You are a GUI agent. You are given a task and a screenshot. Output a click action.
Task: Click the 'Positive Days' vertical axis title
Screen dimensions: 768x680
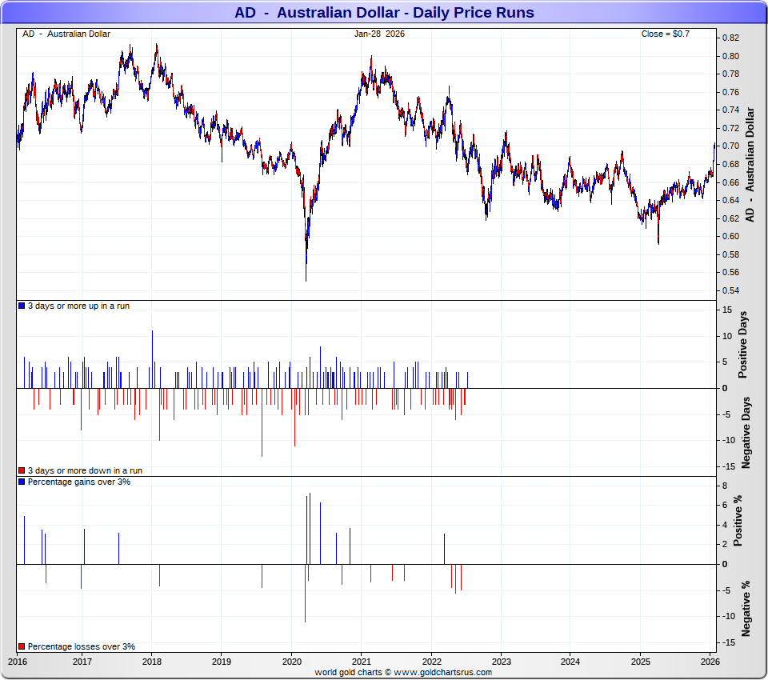[x=743, y=345]
